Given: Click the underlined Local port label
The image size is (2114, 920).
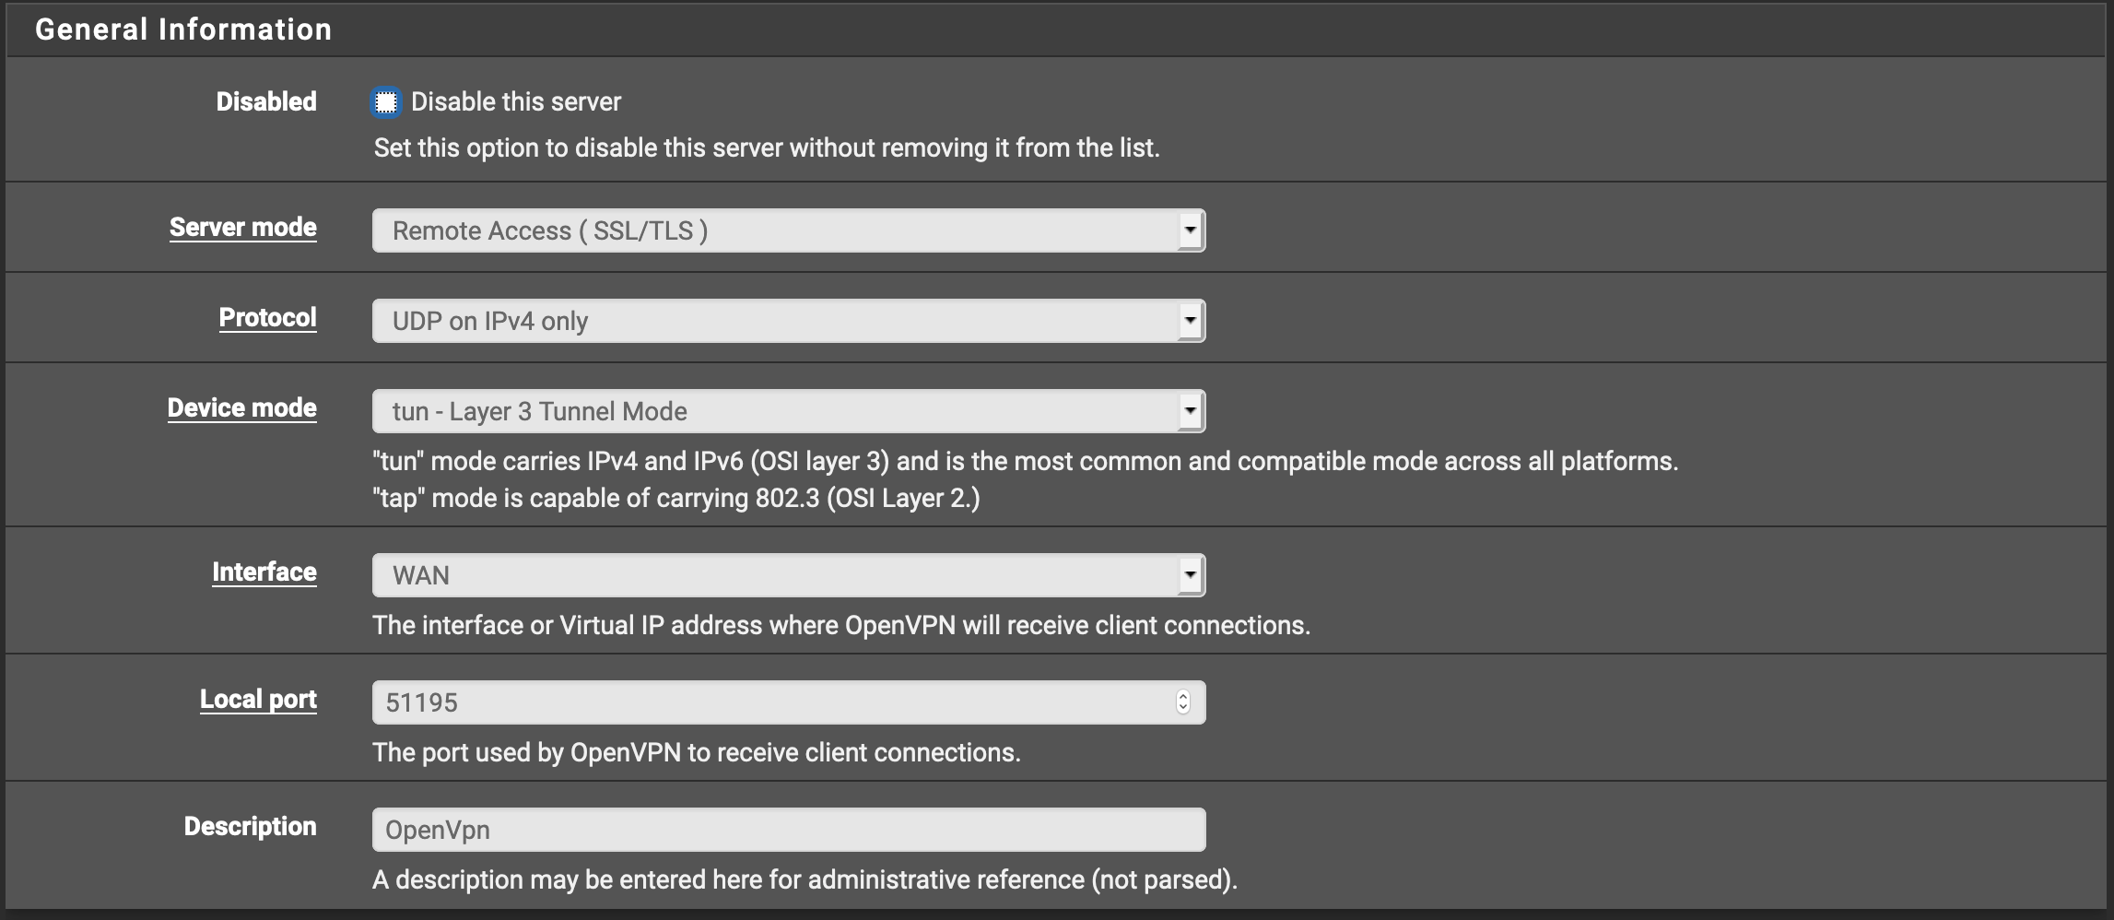Looking at the screenshot, I should (x=258, y=700).
